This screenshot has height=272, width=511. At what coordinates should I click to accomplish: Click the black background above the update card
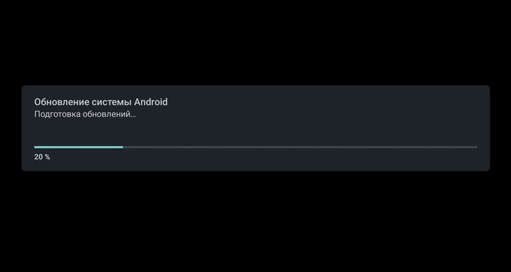click(256, 42)
